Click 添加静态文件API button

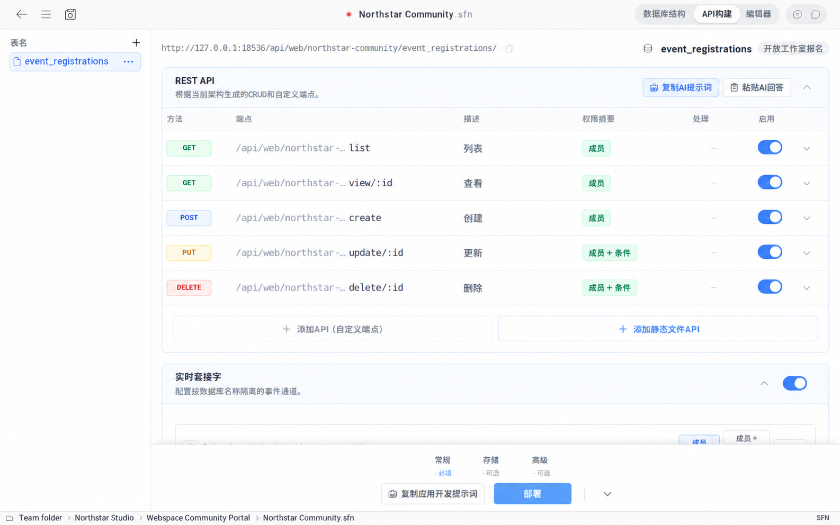click(658, 329)
